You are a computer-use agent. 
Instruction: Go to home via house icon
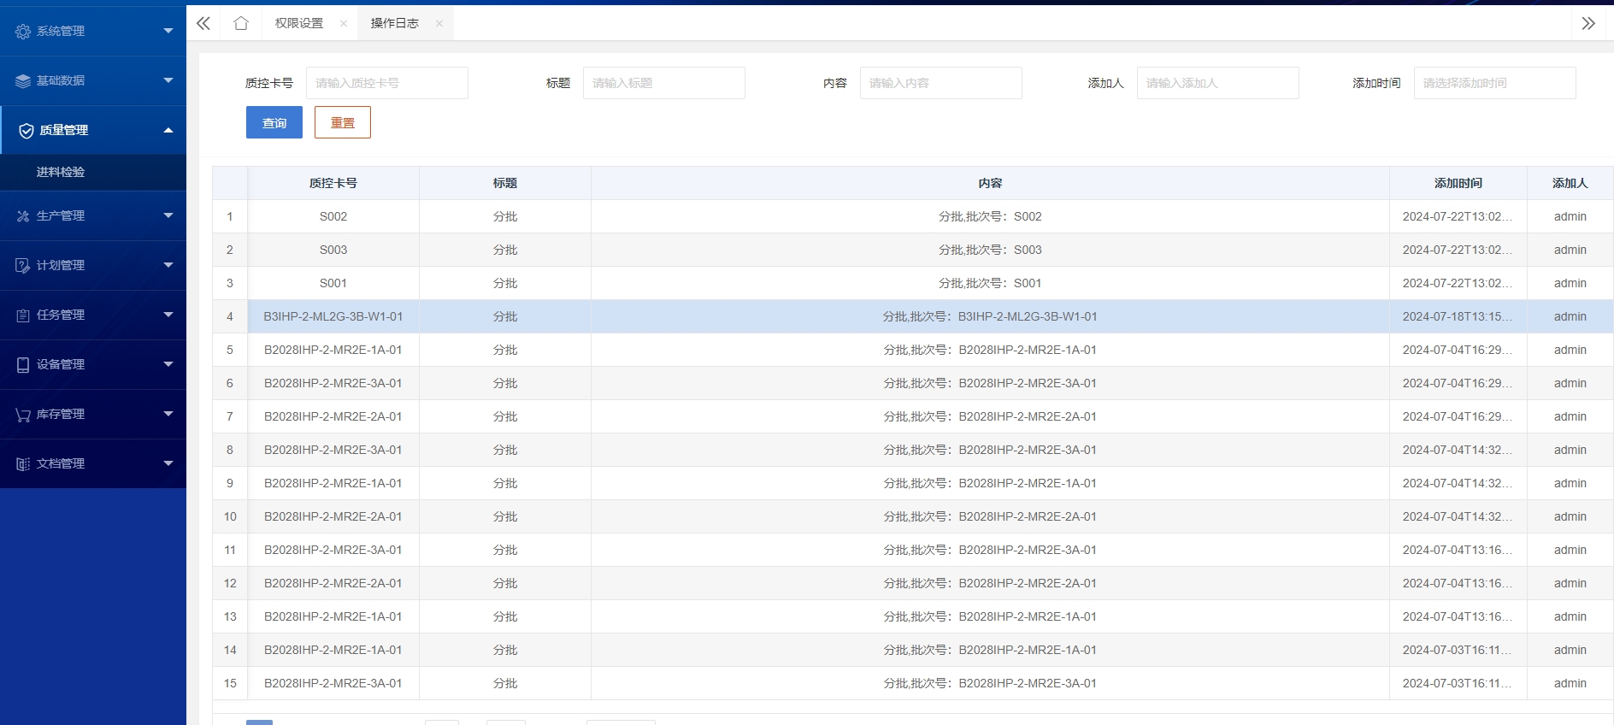(241, 23)
